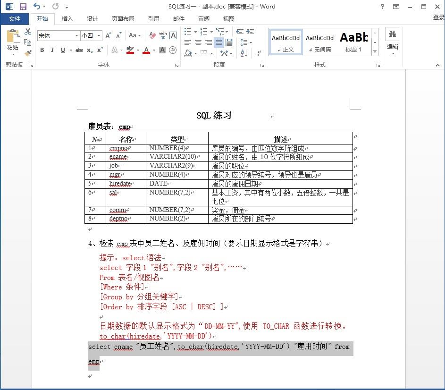Screen dimensions: 445x390
Task: Click the Clear Formatting eraser icon
Action: coord(152,35)
